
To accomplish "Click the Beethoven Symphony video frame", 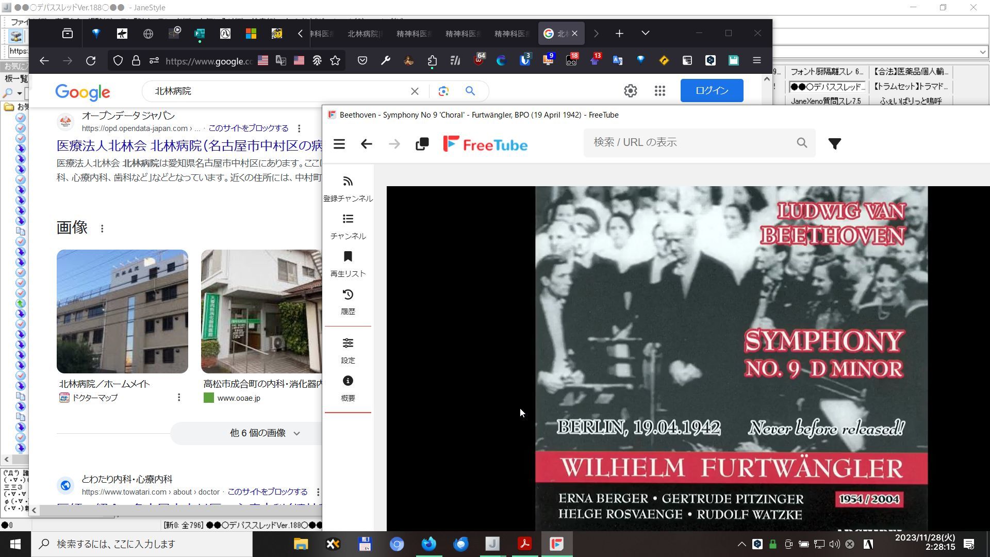I will point(688,358).
